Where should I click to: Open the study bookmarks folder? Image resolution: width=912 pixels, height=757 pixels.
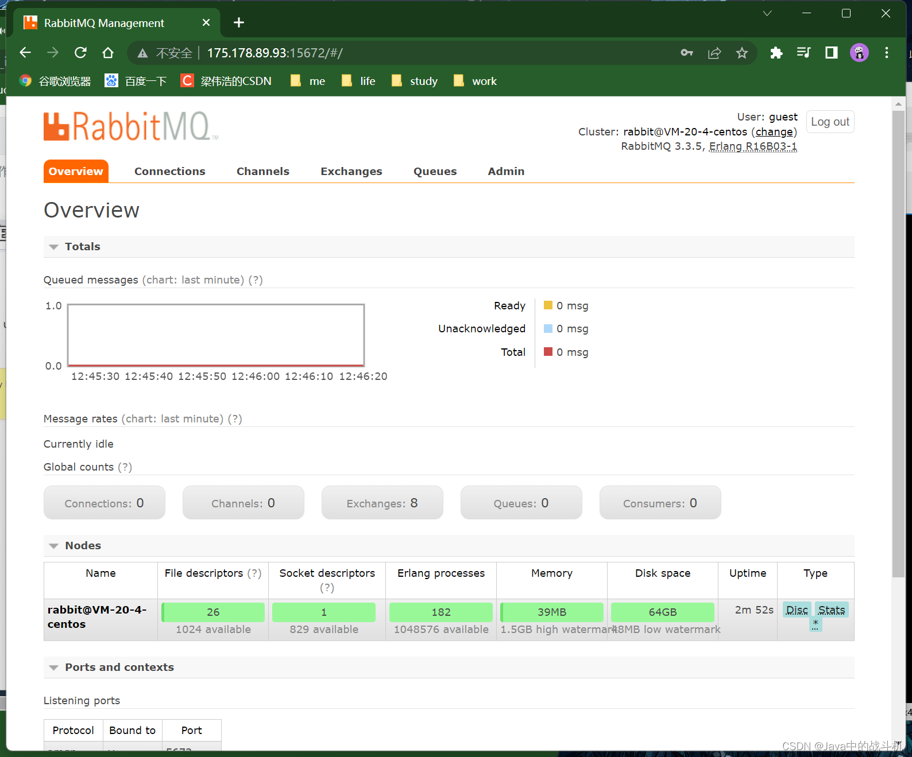(415, 81)
